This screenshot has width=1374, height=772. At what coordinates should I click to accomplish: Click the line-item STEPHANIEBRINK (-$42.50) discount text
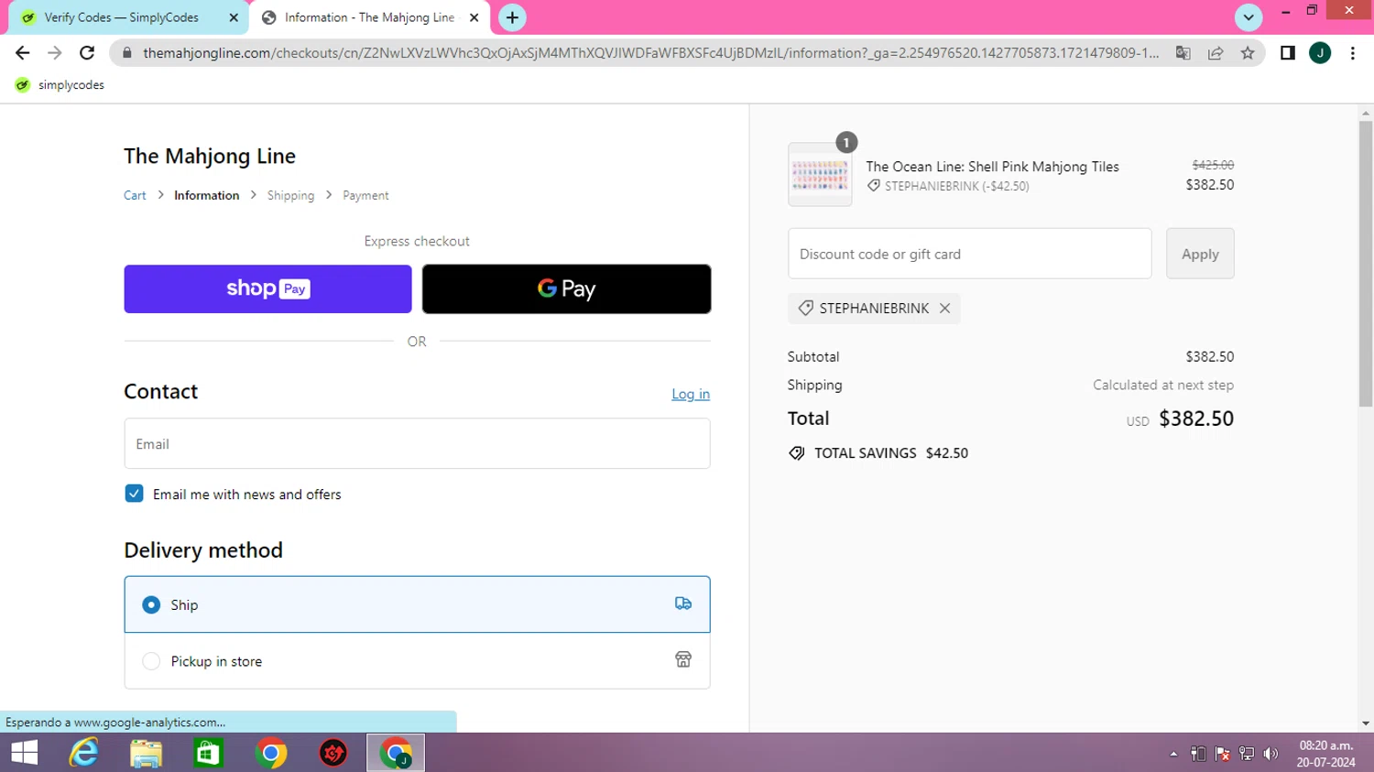tap(957, 186)
